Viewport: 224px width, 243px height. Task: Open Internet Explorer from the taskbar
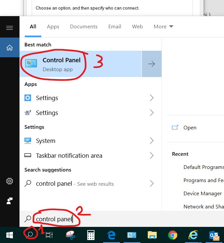(193, 235)
